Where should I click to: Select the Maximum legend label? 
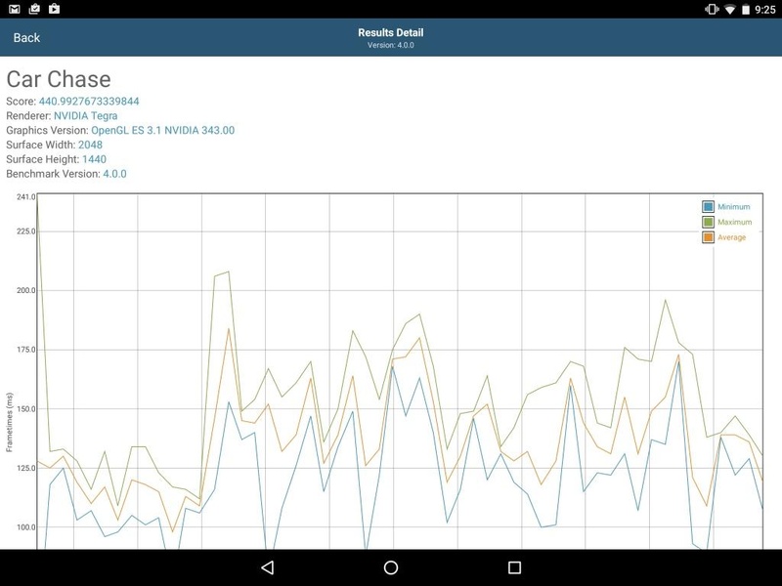735,223
